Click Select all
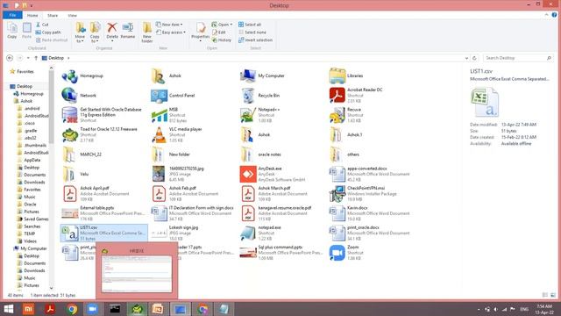The image size is (561, 316). tap(250, 25)
